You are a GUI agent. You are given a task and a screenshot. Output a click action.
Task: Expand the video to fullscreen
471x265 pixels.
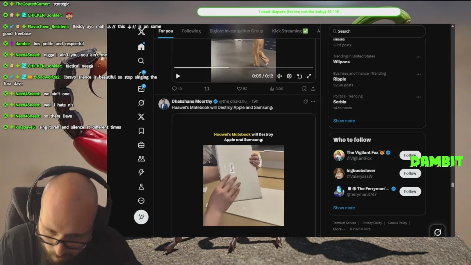coord(309,76)
